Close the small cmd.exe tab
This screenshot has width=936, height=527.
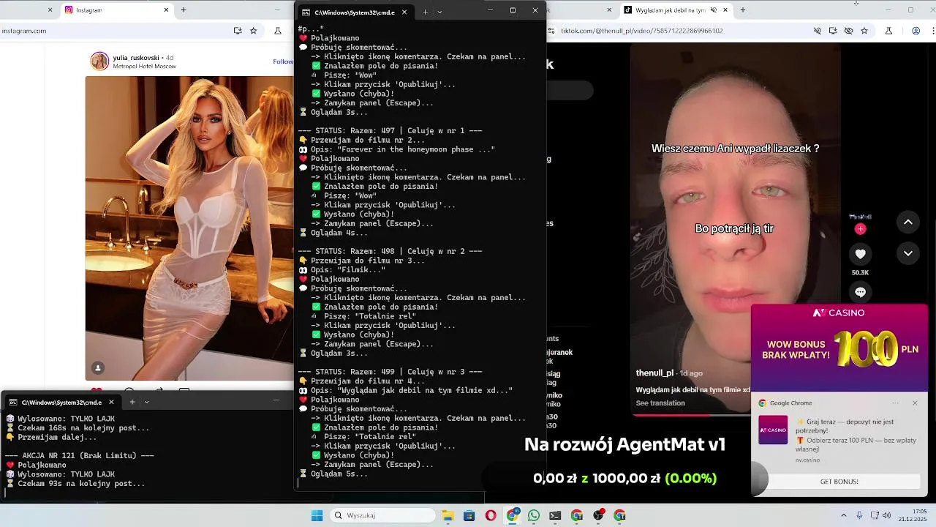point(111,402)
